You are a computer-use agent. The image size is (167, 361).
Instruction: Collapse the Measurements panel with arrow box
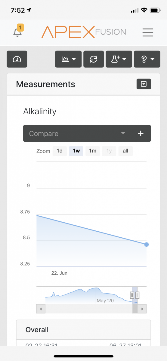pos(144,84)
